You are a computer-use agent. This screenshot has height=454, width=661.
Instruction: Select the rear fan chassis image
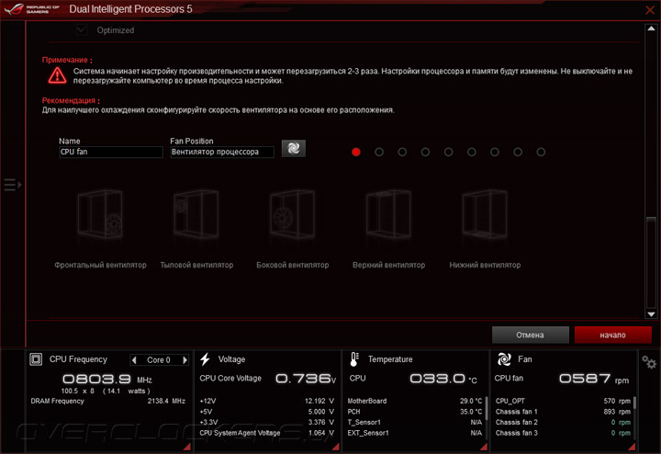coord(196,214)
